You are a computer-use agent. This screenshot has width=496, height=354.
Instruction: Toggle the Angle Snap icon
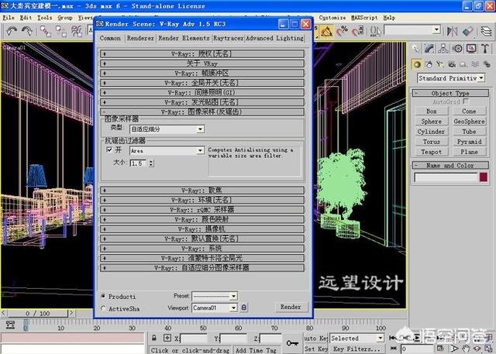tap(326, 31)
